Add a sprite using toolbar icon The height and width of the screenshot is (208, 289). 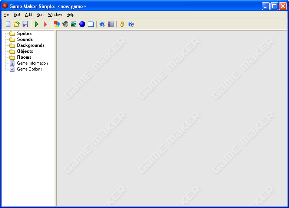point(57,24)
